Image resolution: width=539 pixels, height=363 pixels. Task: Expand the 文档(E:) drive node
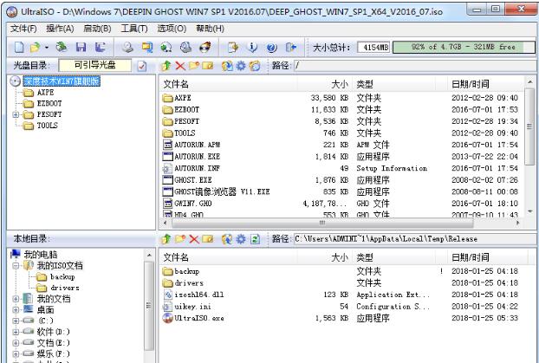pyautogui.click(x=16, y=343)
